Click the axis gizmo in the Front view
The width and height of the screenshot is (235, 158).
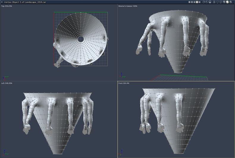coord(121,152)
